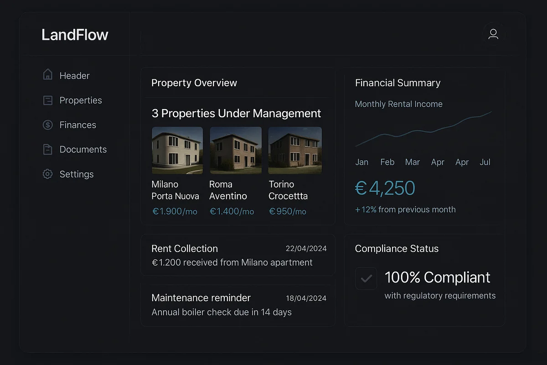Open Settings using the gear icon
This screenshot has width=547, height=365.
tap(47, 174)
